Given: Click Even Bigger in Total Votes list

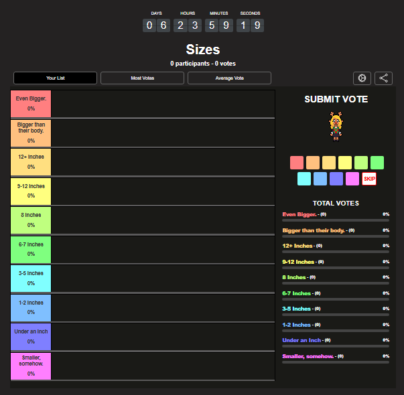Looking at the screenshot, I should point(299,214).
